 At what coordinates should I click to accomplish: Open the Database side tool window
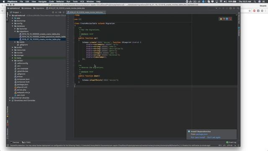point(239,31)
